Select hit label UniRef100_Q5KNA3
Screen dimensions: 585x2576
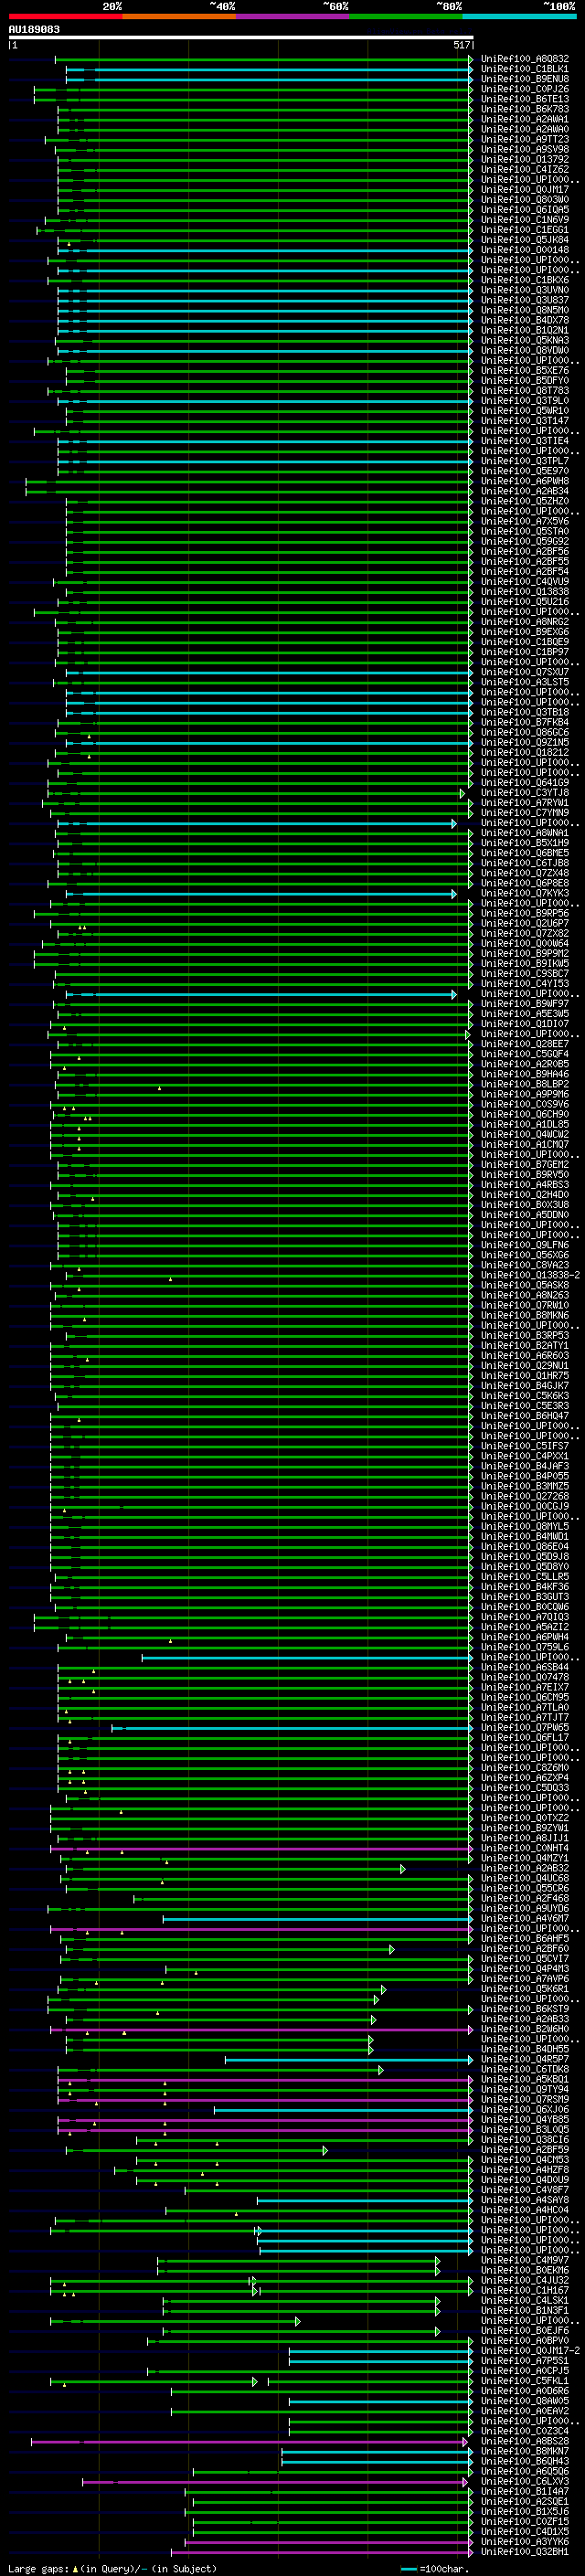pos(525,340)
